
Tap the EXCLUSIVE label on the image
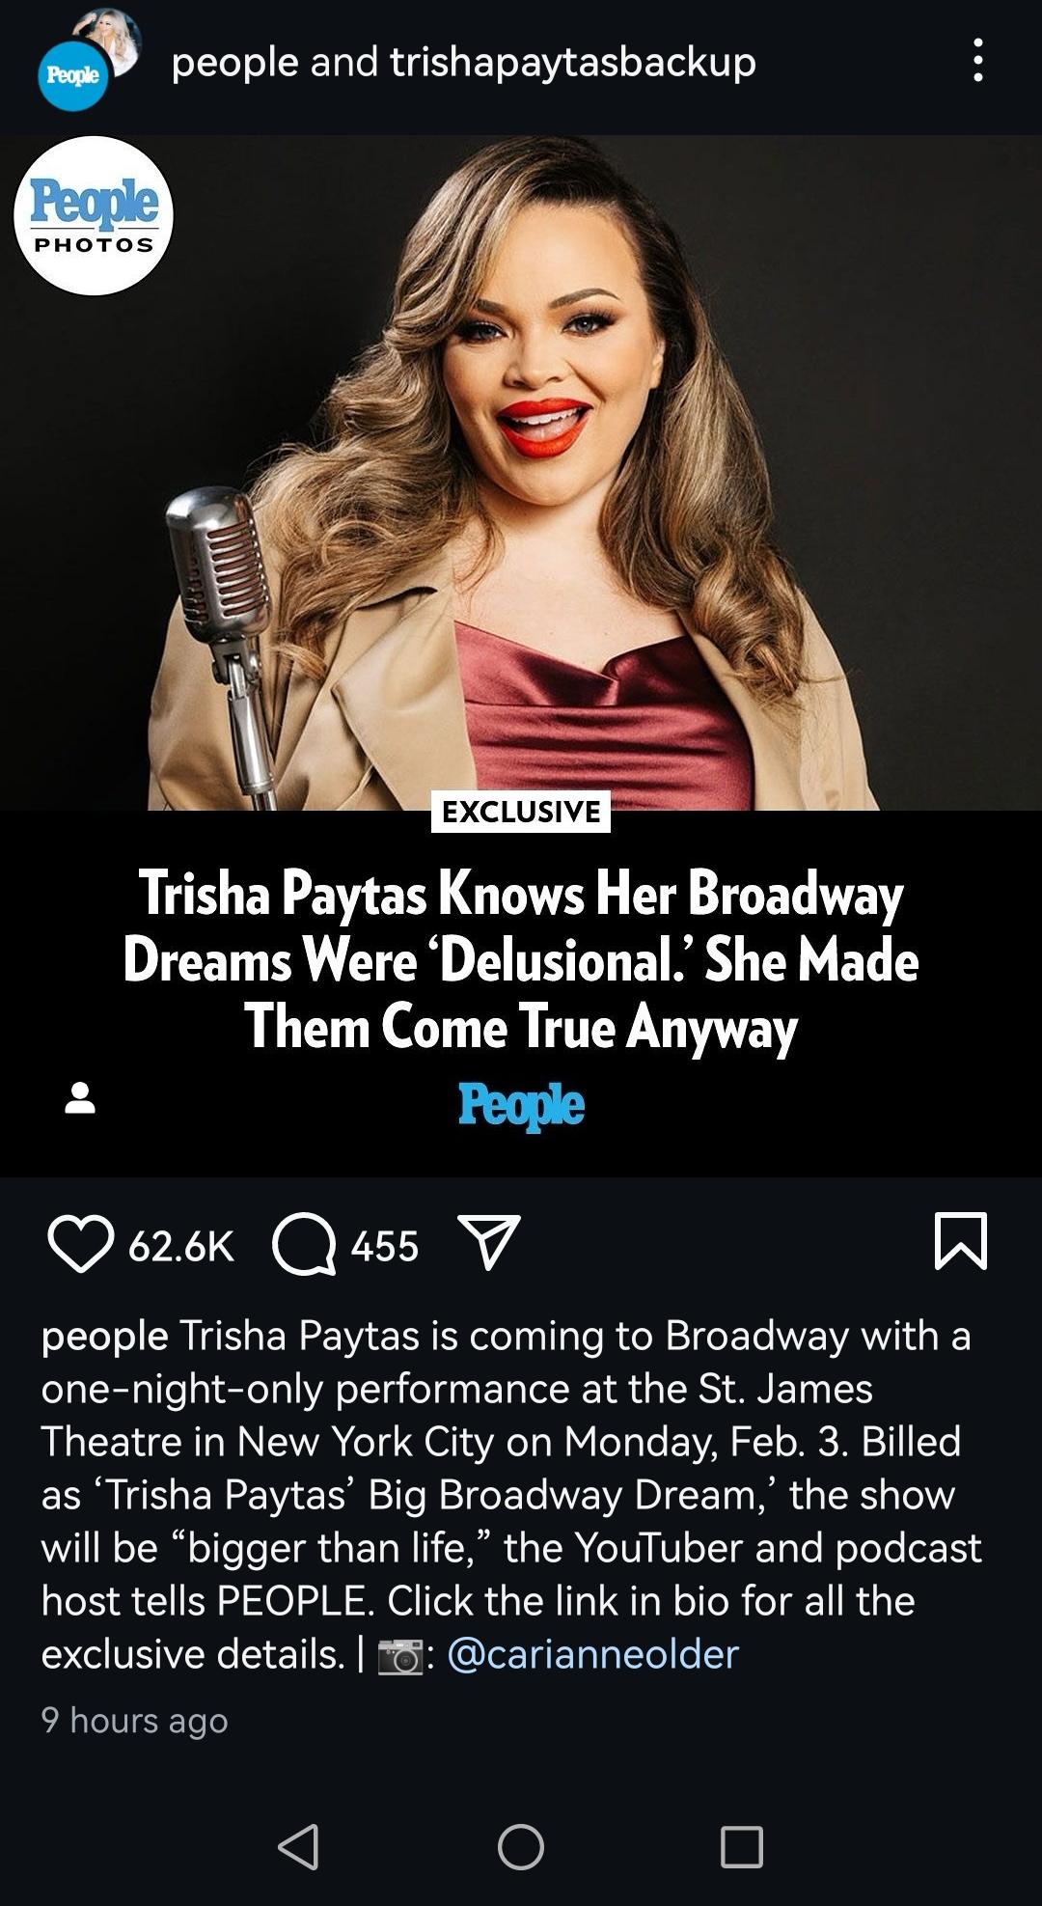[x=521, y=812]
